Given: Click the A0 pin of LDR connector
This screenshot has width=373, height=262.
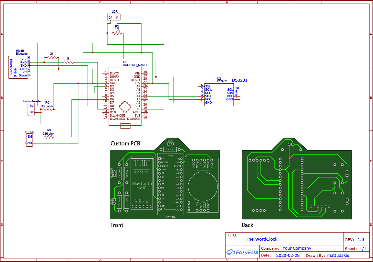Looking at the screenshot, I should (111, 17).
